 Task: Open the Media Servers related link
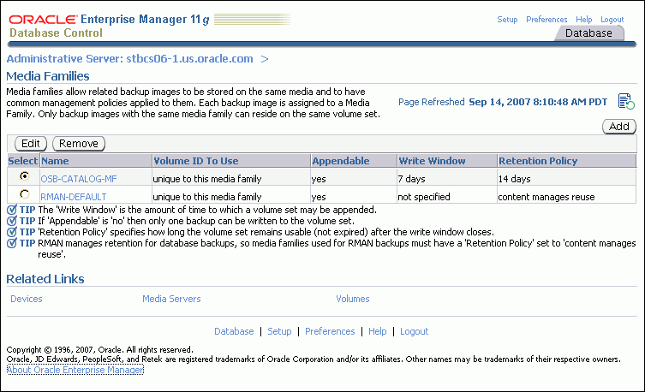coord(171,299)
